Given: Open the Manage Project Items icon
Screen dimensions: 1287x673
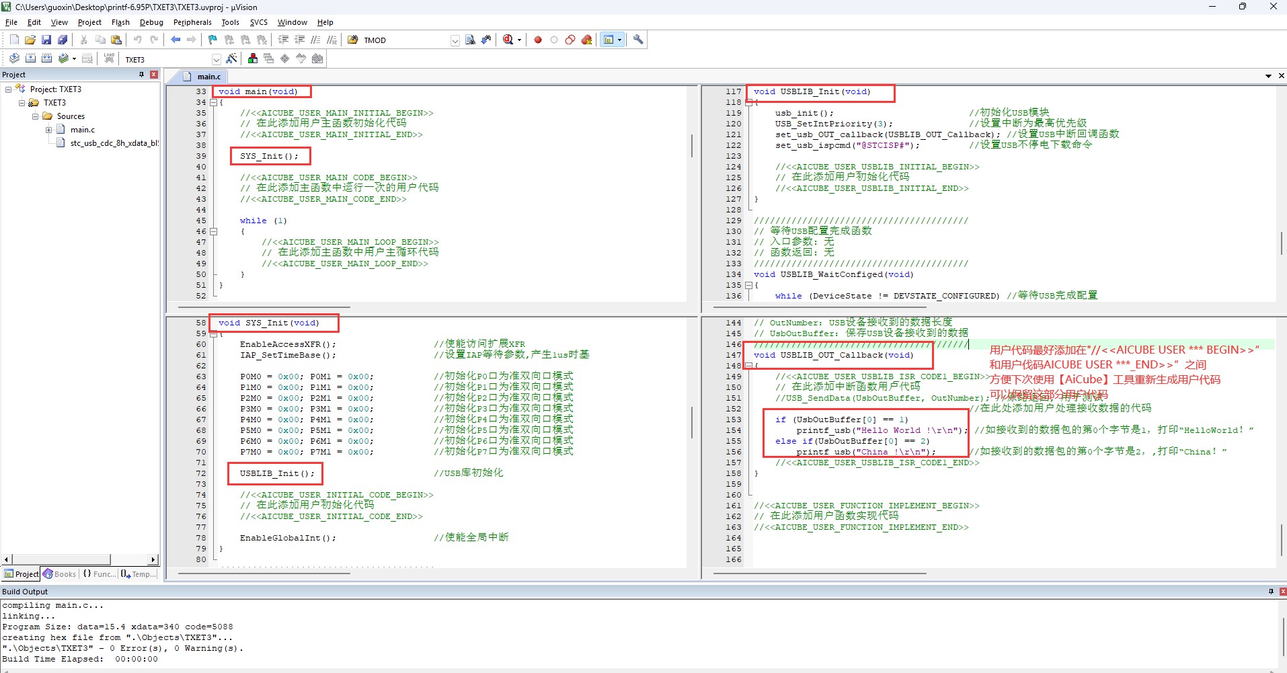Looking at the screenshot, I should [x=253, y=59].
